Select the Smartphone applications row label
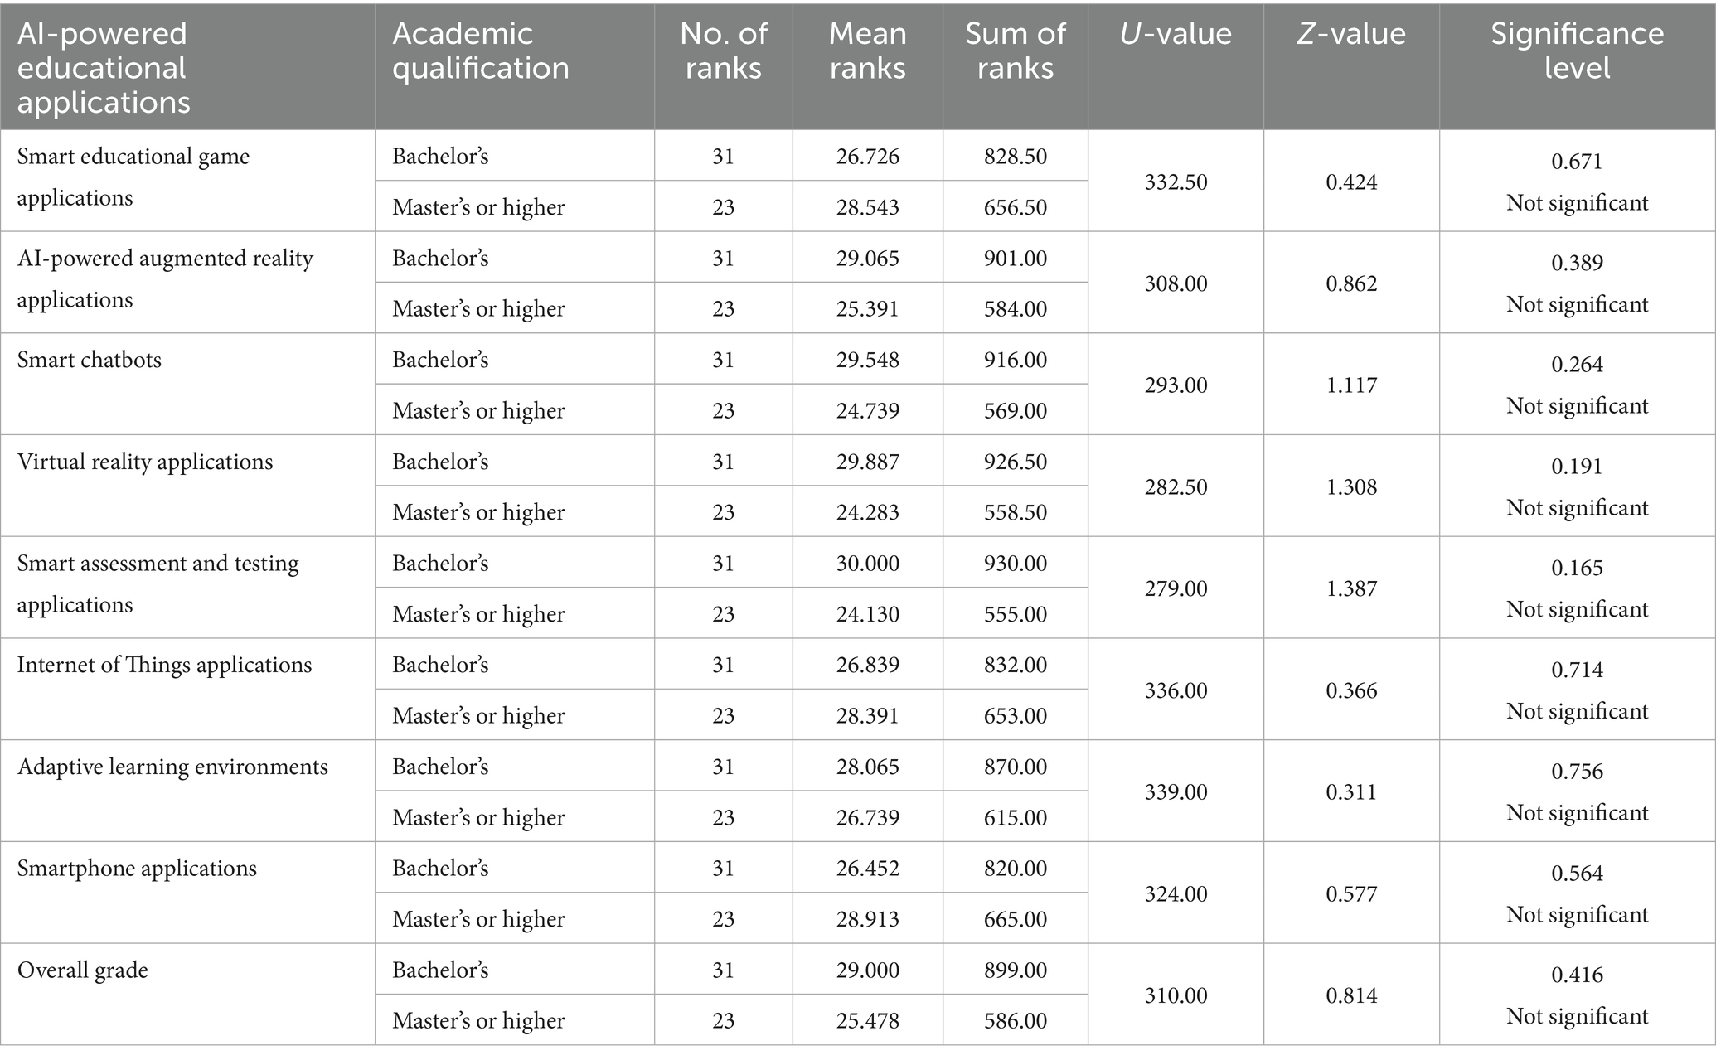Screen dimensions: 1716x1060 pos(137,869)
